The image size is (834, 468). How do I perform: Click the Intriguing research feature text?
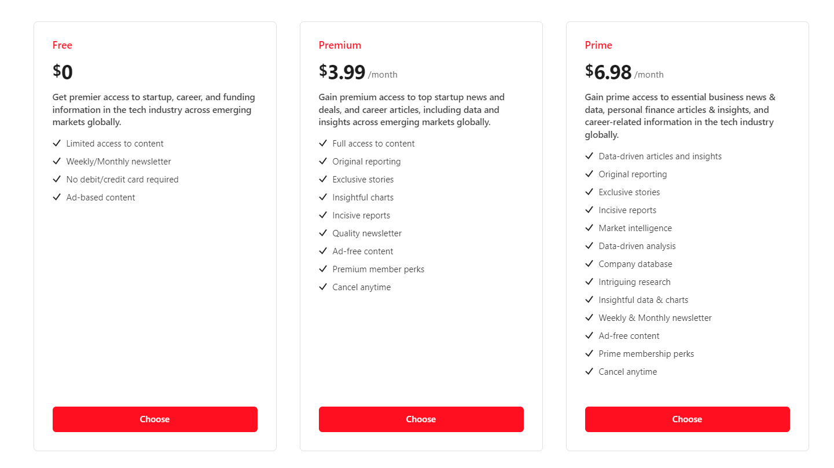634,282
